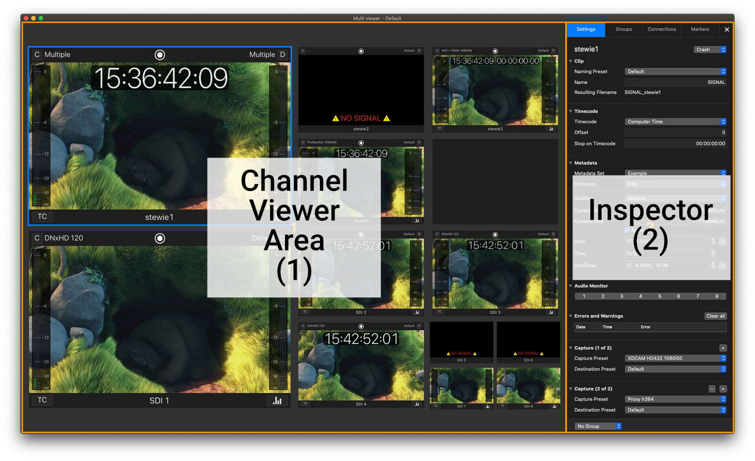Add a capture with the Capture (1 of 2) plus
This screenshot has width=755, height=461.
[723, 348]
